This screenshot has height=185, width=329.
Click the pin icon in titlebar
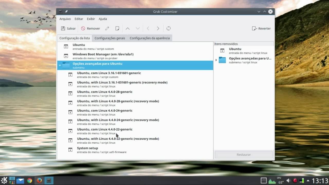pyautogui.click(x=66, y=12)
